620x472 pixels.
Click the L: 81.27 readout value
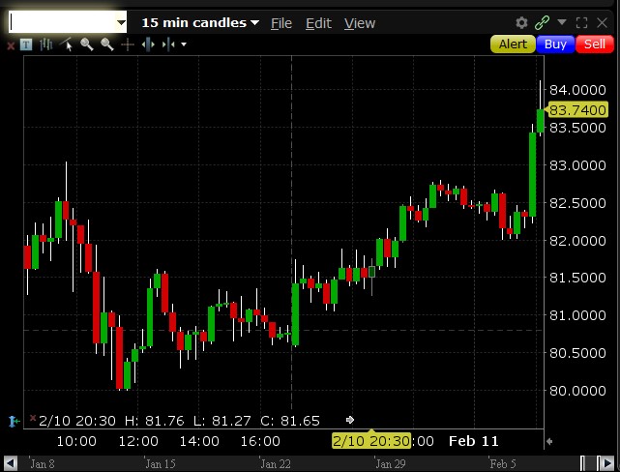tap(221, 421)
